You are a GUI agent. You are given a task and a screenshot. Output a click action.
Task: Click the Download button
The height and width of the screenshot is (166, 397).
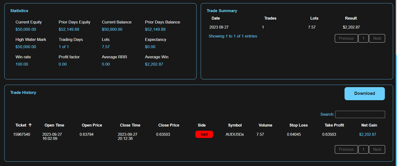365,94
